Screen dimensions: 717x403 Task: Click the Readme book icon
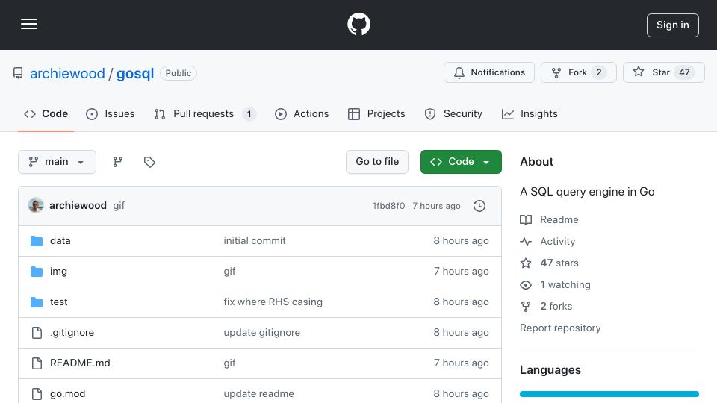pos(526,219)
